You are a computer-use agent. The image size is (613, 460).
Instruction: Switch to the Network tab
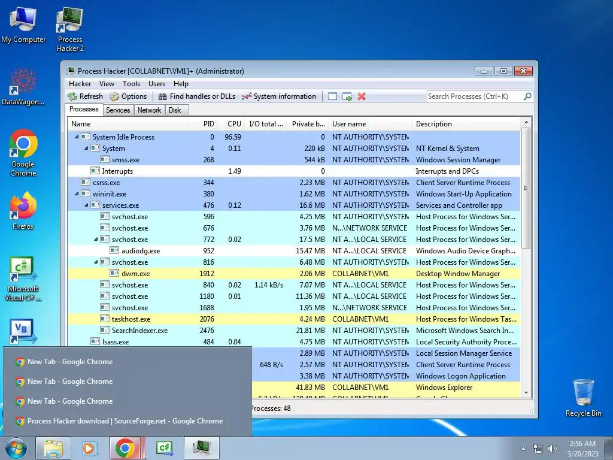pyautogui.click(x=149, y=110)
